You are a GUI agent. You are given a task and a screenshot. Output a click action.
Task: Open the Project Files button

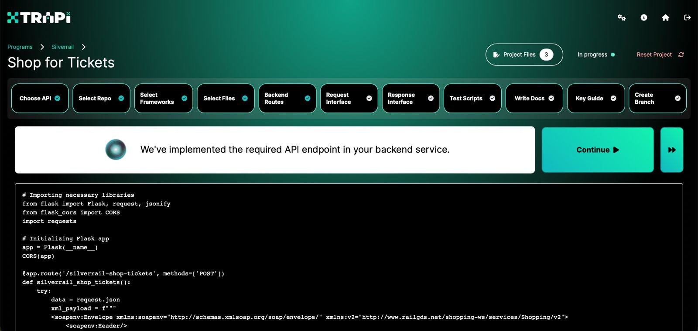pos(524,55)
